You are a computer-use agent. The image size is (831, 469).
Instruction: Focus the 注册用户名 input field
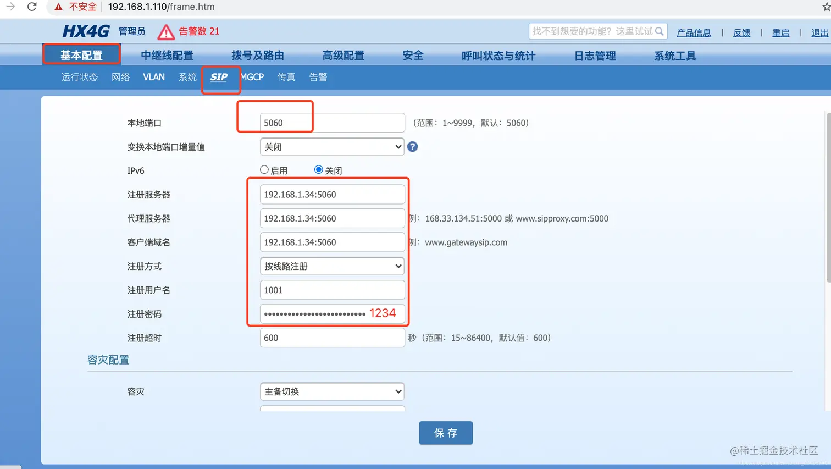click(x=332, y=290)
